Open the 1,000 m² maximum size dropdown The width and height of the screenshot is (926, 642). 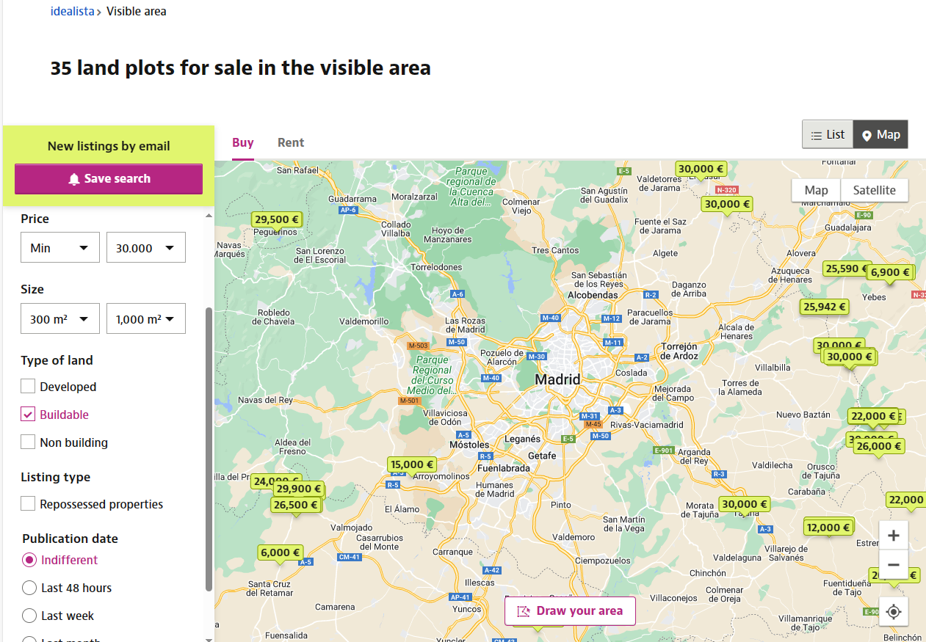(x=146, y=319)
